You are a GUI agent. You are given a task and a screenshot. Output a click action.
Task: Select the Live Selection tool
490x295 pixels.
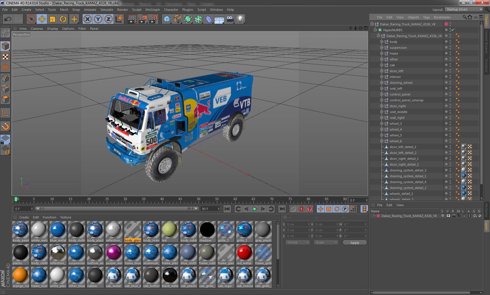[32, 19]
